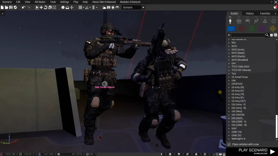Viewport: 278px width, 156px height.
Task: Toggle vertical mode arrows icon
Action: (72, 7)
